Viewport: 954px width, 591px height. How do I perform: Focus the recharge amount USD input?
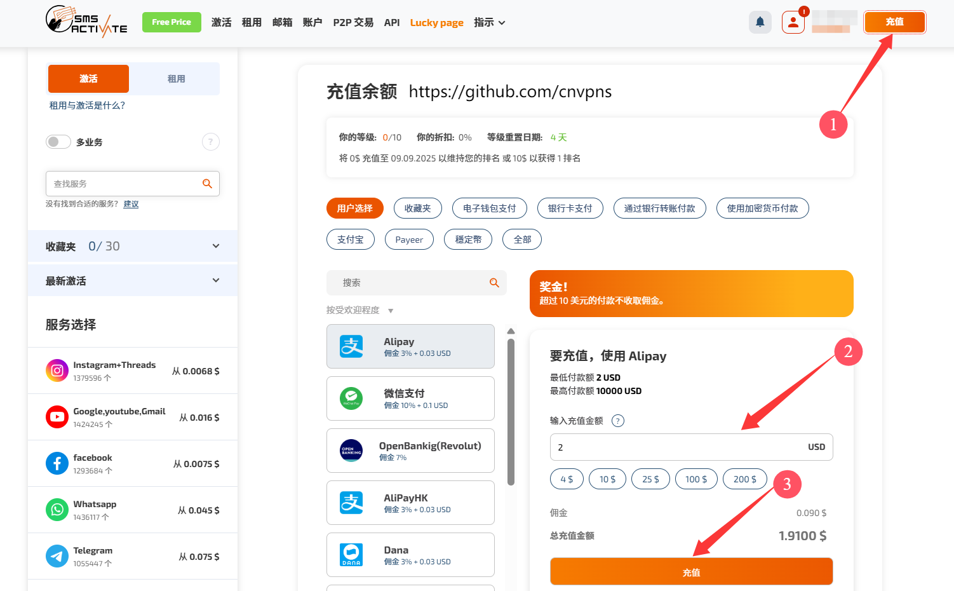click(691, 447)
